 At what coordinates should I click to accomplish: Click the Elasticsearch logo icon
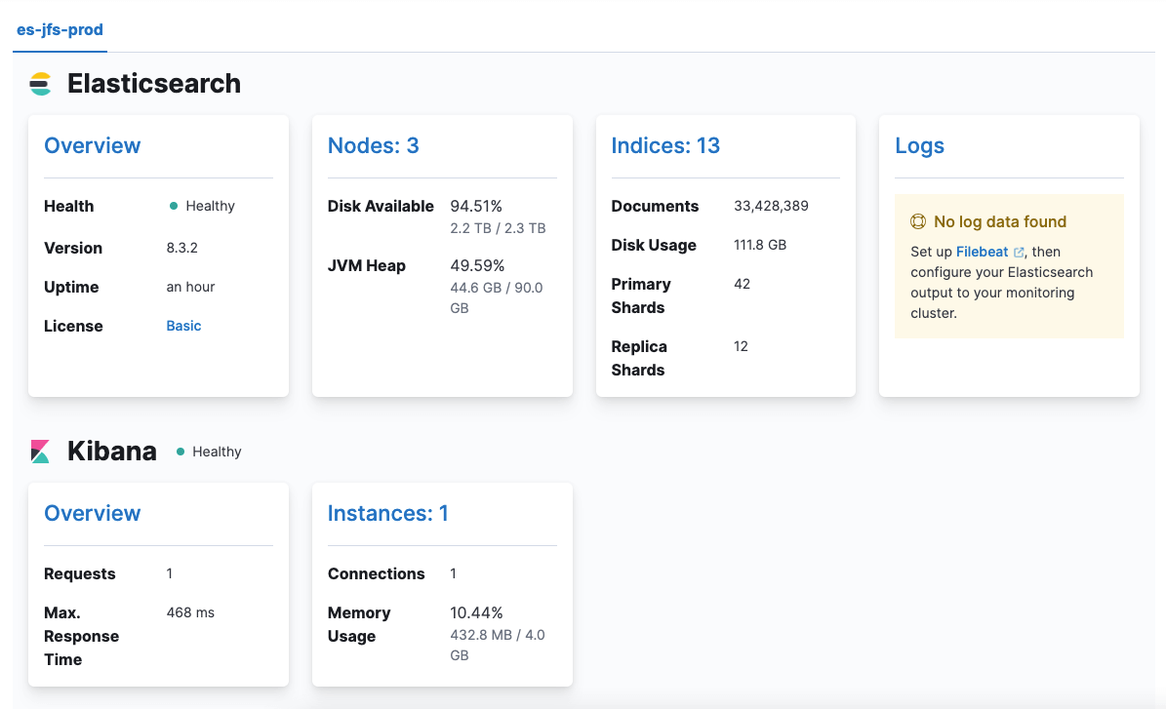pos(40,84)
